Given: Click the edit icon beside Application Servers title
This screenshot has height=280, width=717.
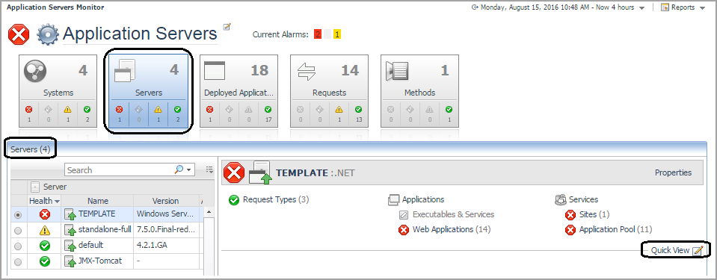Looking at the screenshot, I should tap(227, 27).
